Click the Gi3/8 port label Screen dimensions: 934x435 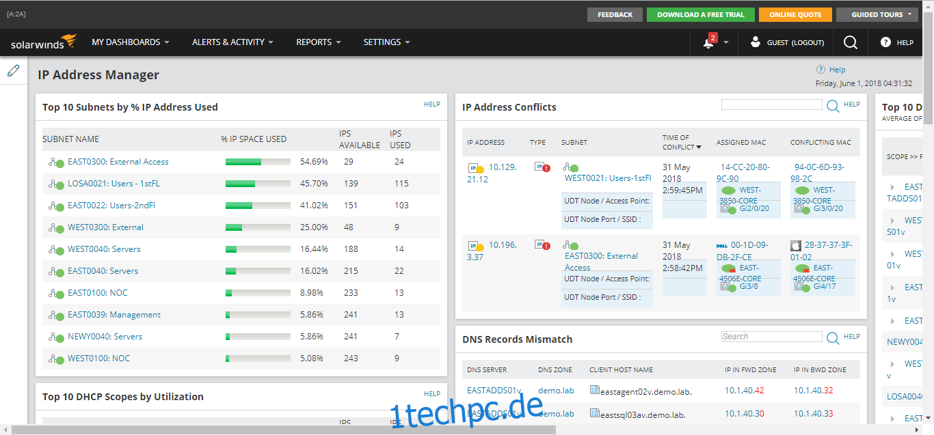pyautogui.click(x=749, y=287)
